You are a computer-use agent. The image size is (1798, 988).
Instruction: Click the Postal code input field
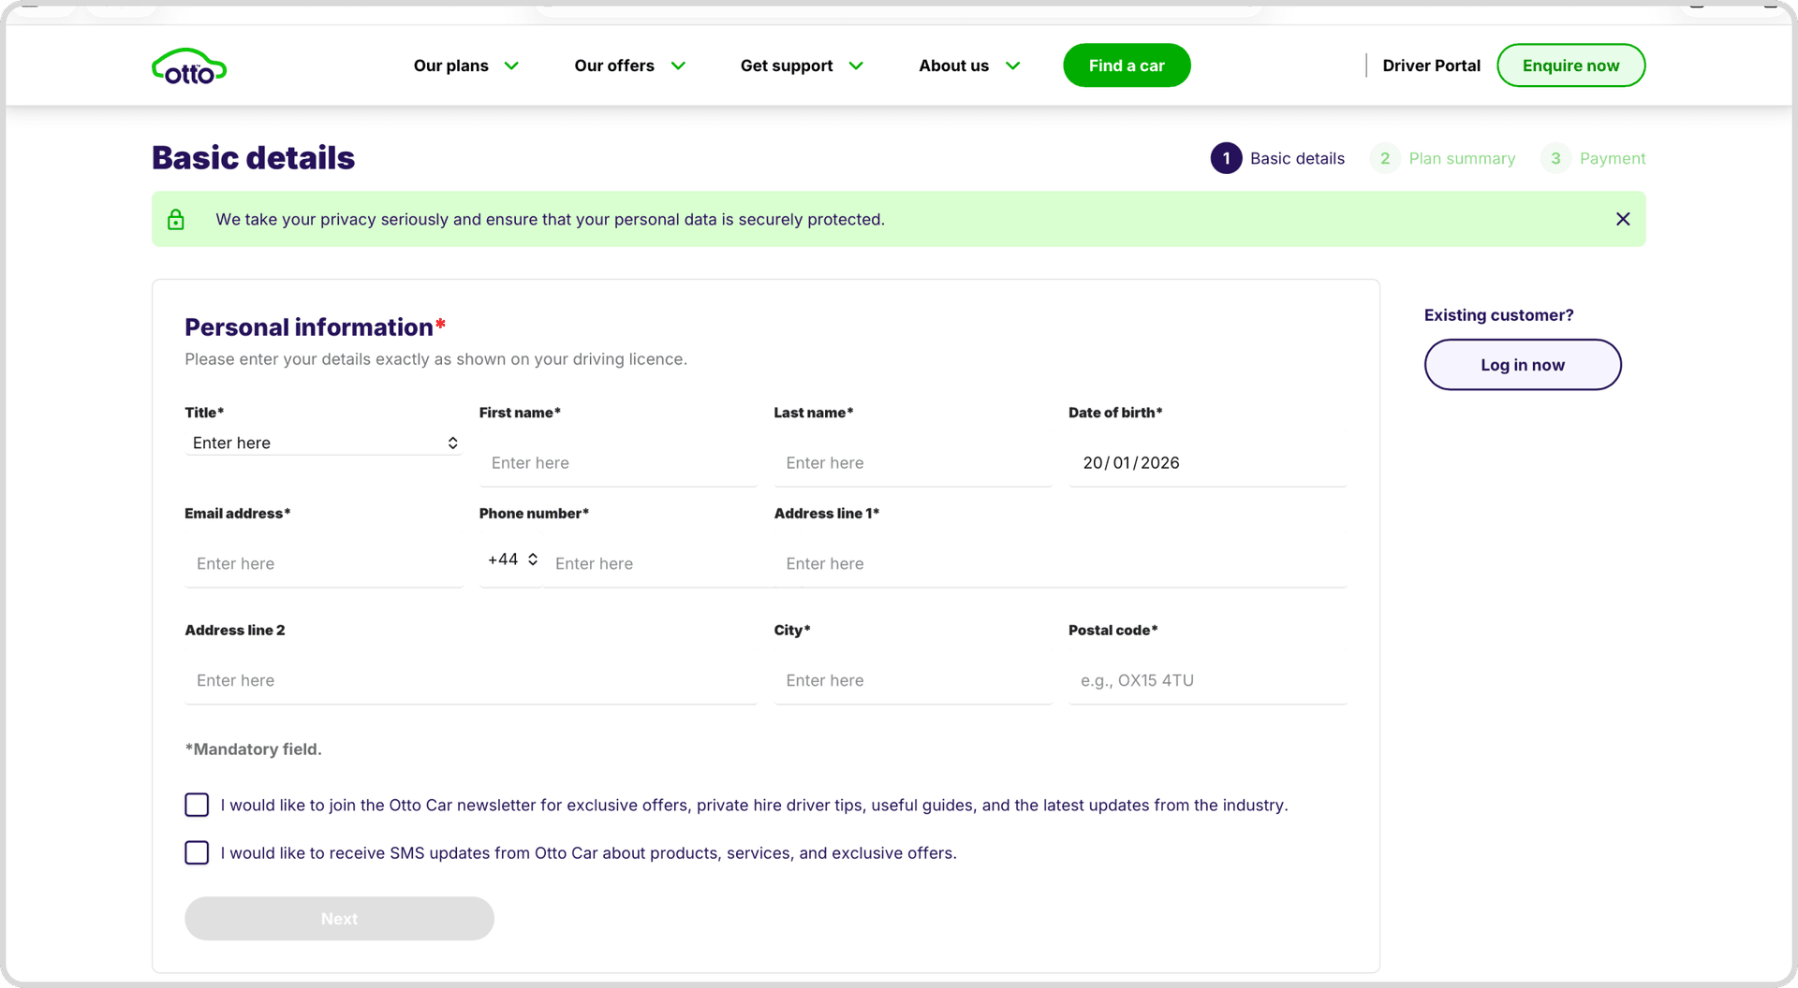click(x=1207, y=680)
